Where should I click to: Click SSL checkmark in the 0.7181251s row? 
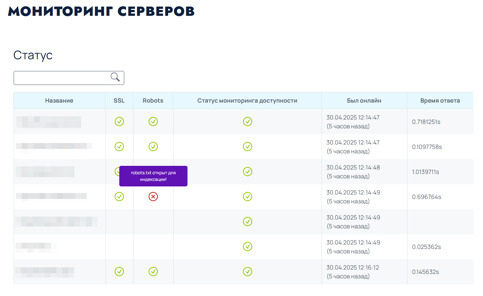[119, 121]
